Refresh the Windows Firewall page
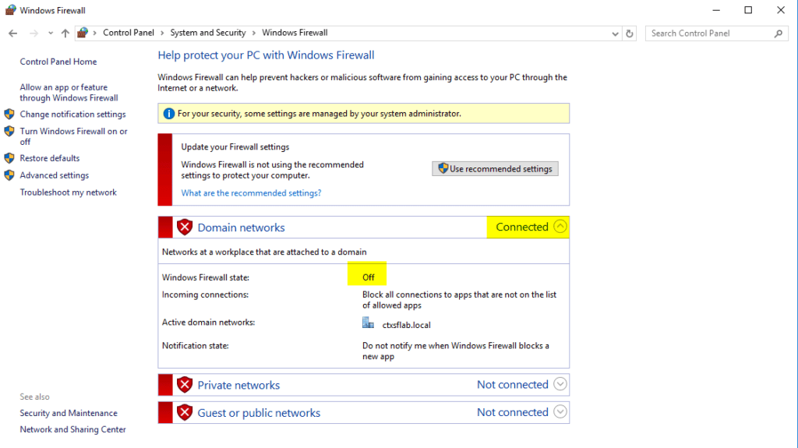The height and width of the screenshot is (448, 798). 630,34
